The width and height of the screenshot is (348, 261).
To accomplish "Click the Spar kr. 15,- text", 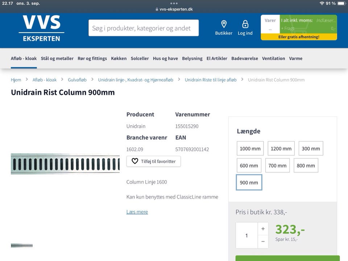I will 286,239.
